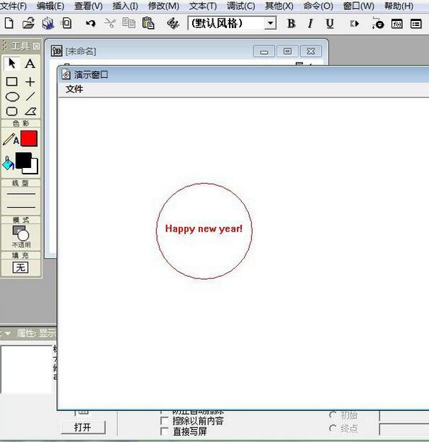Image resolution: width=429 pixels, height=442 pixels.
Task: Open the 命令(O) menu
Action: [318, 6]
